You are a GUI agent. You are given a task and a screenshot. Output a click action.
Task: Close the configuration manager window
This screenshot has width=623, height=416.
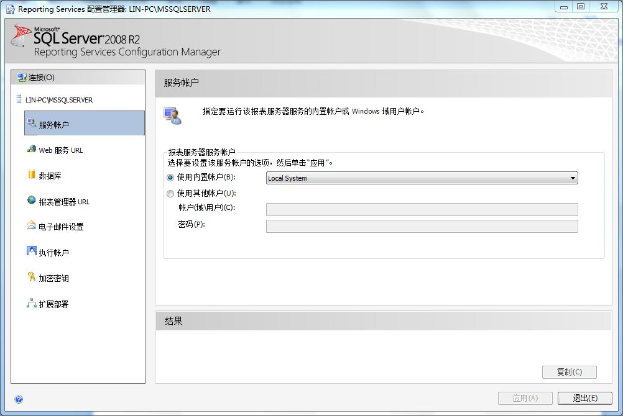click(604, 6)
